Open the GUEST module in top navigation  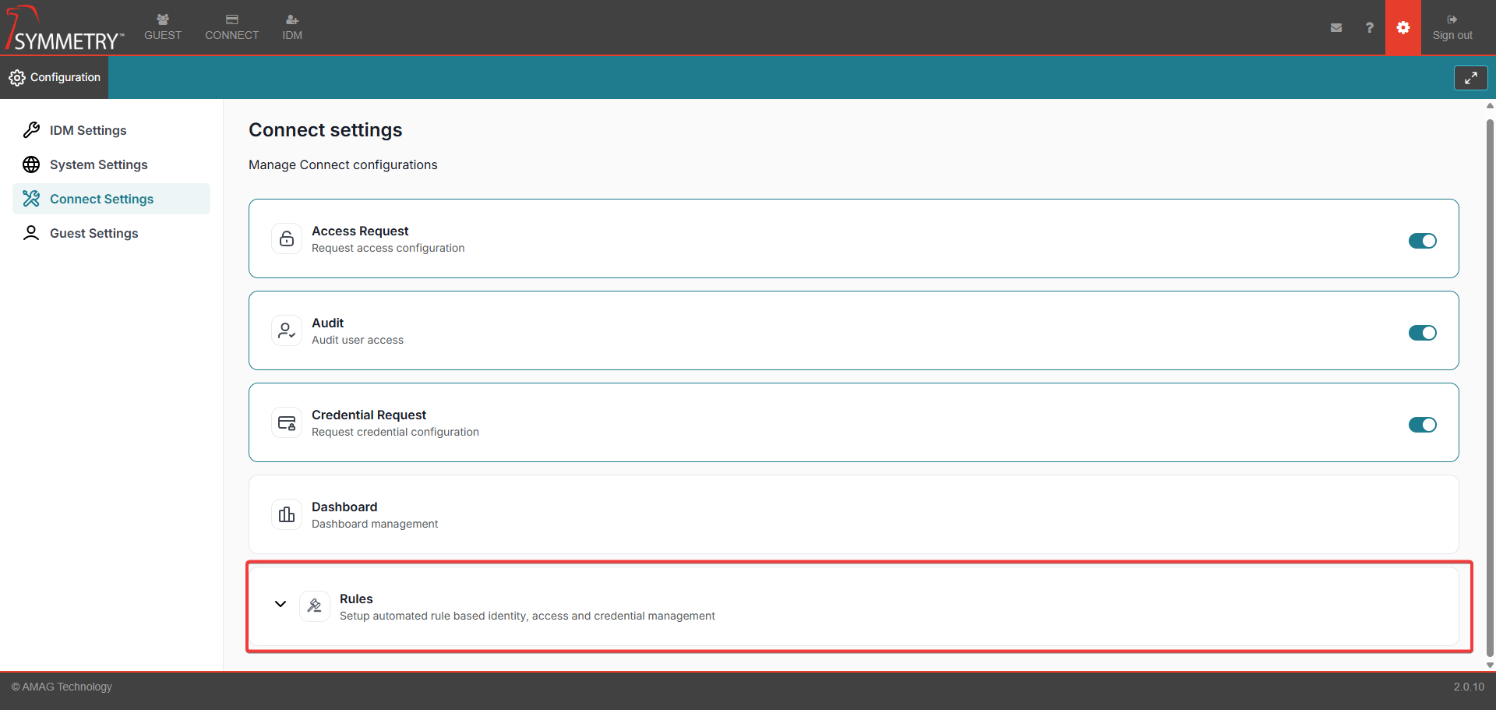[163, 27]
